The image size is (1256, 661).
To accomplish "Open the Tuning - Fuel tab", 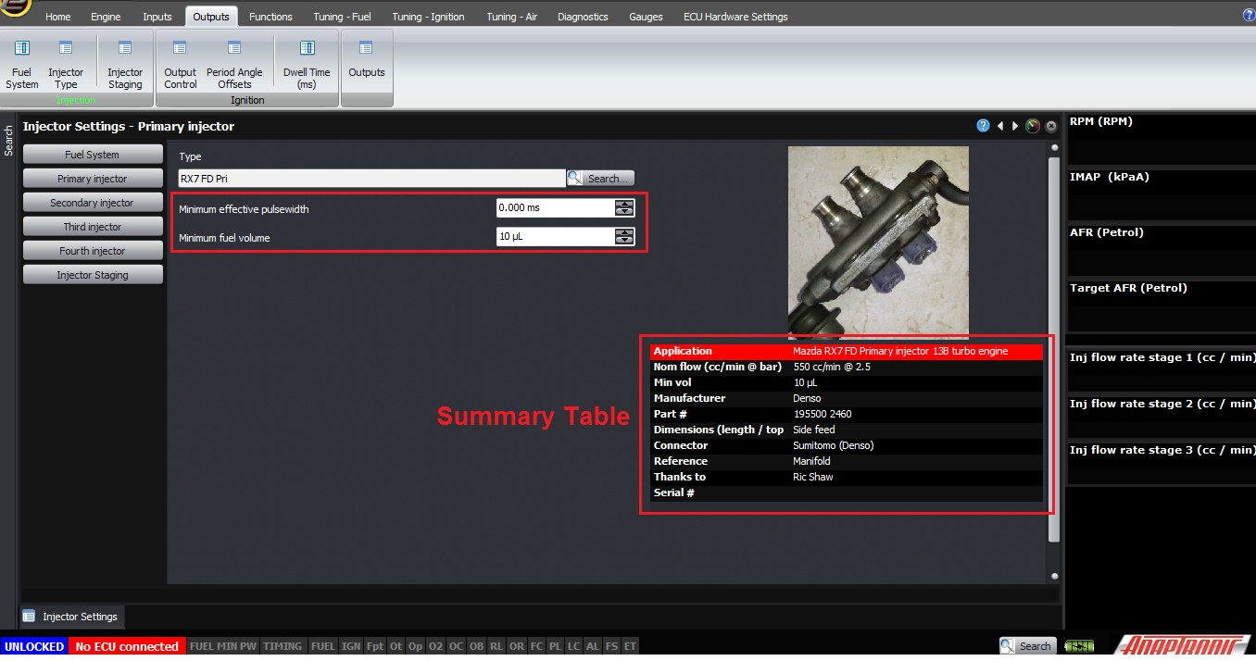I will coord(342,17).
